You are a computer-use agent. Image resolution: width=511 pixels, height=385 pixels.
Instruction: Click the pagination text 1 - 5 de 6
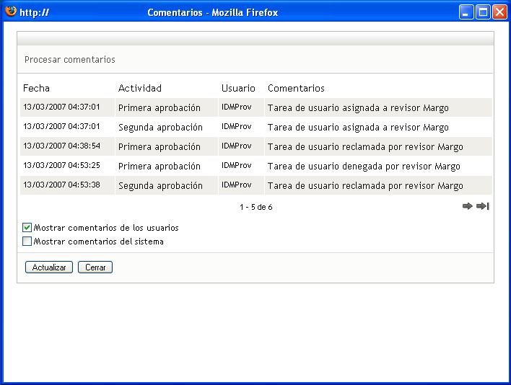pyautogui.click(x=256, y=207)
